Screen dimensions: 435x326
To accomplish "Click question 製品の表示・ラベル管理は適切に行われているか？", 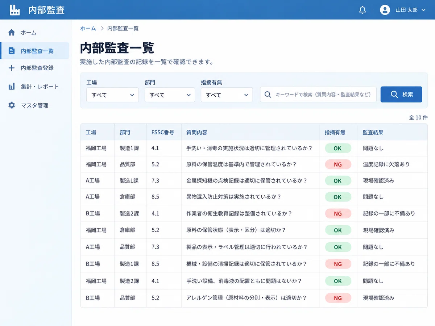I will 247,247.
